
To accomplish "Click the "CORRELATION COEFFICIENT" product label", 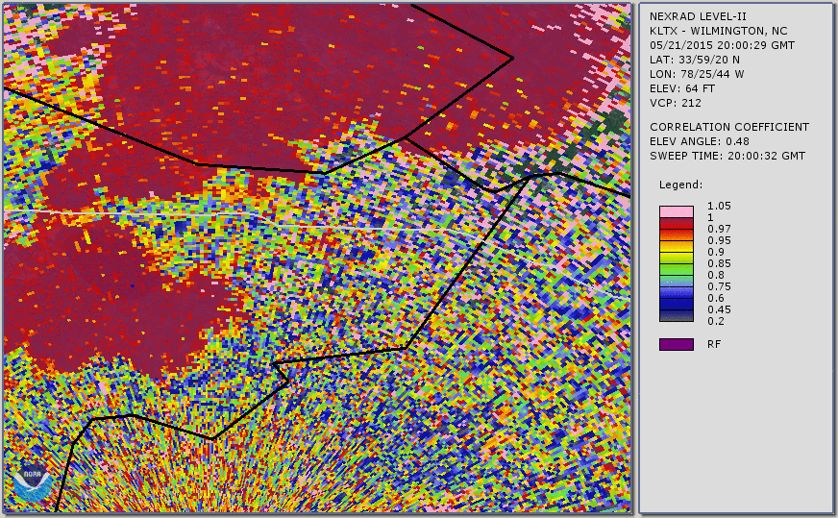I will point(729,127).
